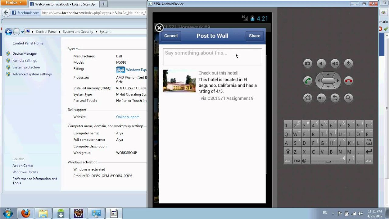Open Control Panel Home link
The image size is (389, 219).
tap(28, 43)
